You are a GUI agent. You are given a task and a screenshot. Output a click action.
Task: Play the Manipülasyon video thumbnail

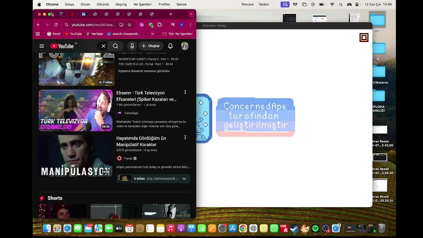point(75,156)
